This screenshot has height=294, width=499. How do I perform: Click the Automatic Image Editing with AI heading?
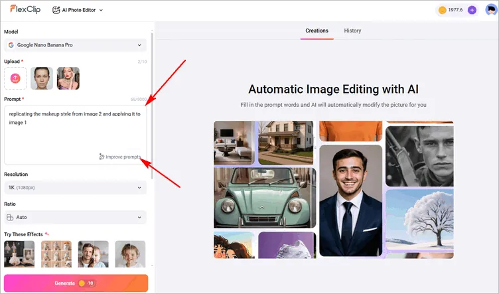(x=333, y=89)
